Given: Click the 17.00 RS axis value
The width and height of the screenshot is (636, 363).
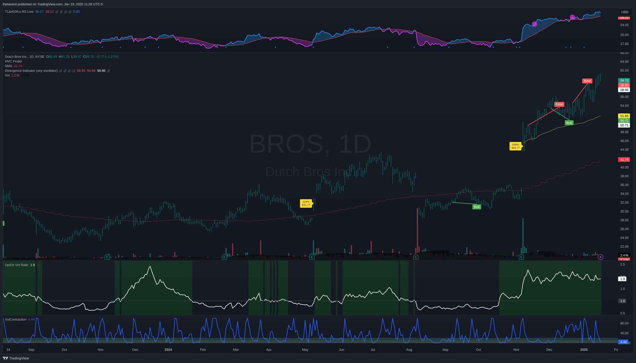Looking at the screenshot, I should [x=624, y=44].
